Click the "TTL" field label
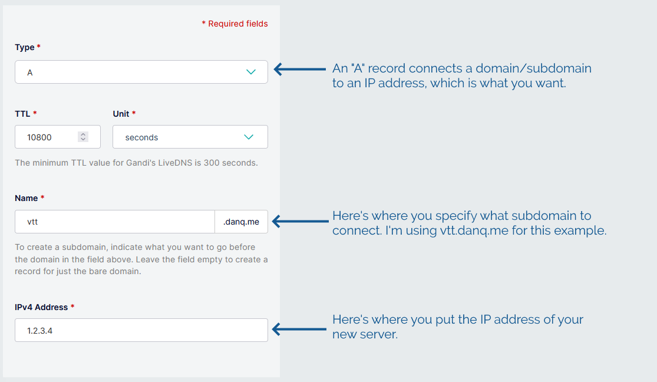Image resolution: width=657 pixels, height=382 pixels. tap(23, 114)
